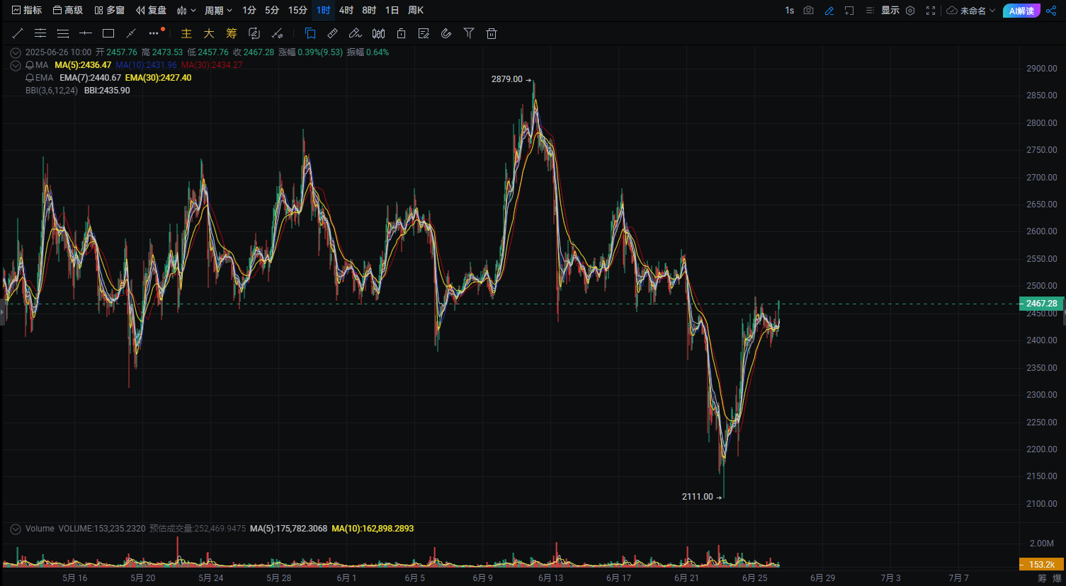Select the freehand brush drawing tool
This screenshot has height=586, width=1066.
point(356,33)
